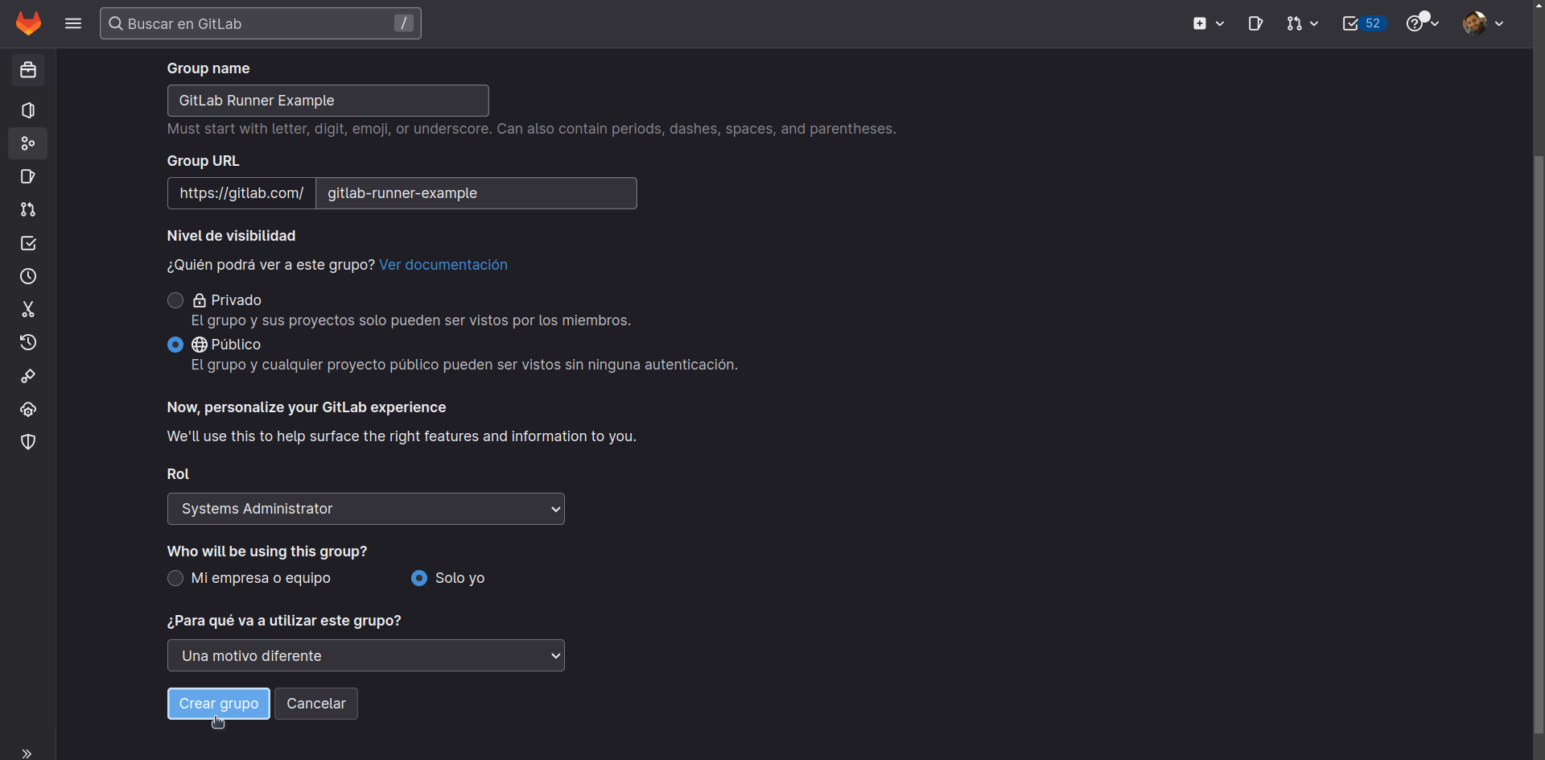Open the Snippets scissors icon in sidebar
Image resolution: width=1545 pixels, height=760 pixels.
click(x=28, y=309)
